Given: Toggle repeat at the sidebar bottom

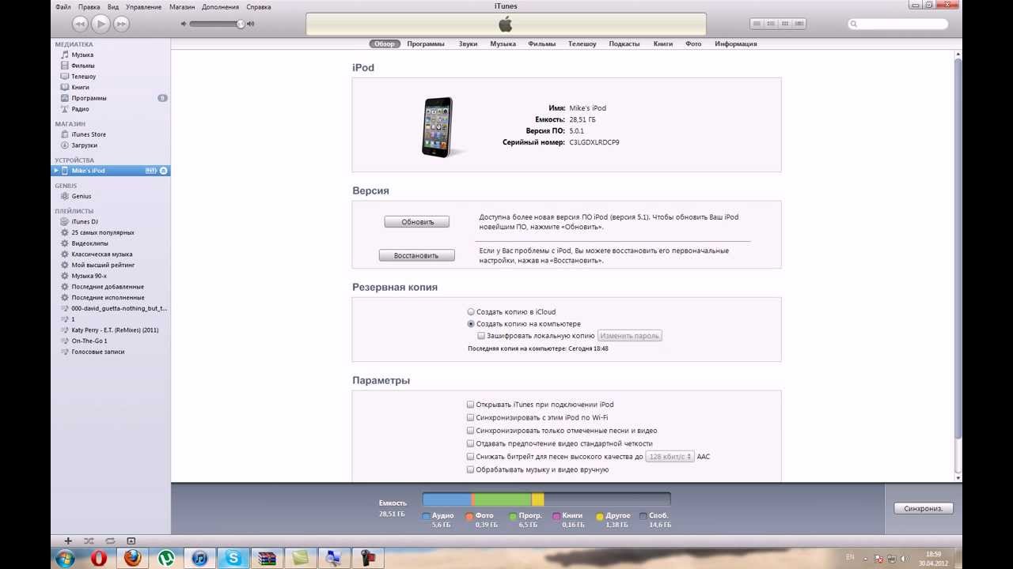Looking at the screenshot, I should (110, 541).
